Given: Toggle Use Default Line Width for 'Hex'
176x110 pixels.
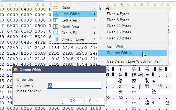Looking at the screenshot, I should [x=132, y=61].
